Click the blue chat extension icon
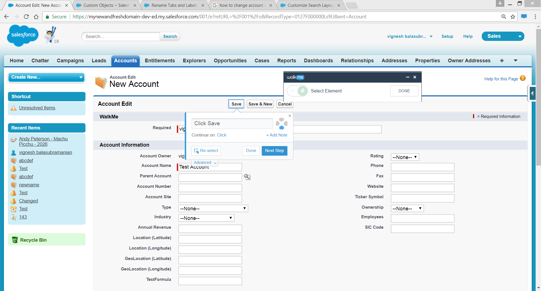 [524, 16]
